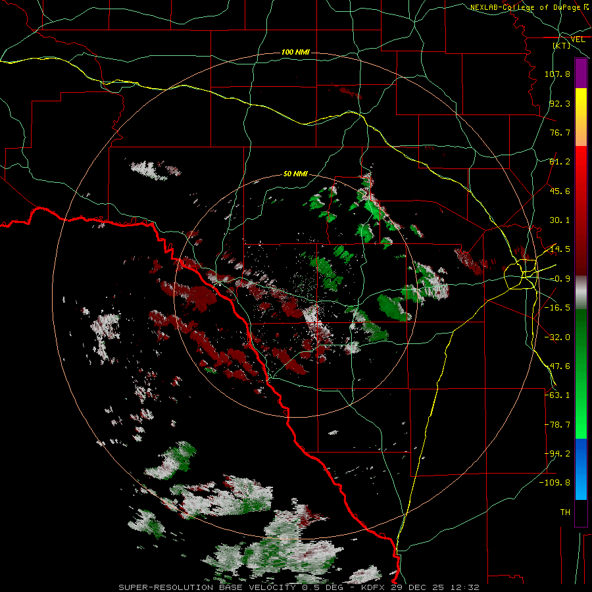Click the 100 NMI range ring label
This screenshot has height=592, width=592.
[x=295, y=52]
